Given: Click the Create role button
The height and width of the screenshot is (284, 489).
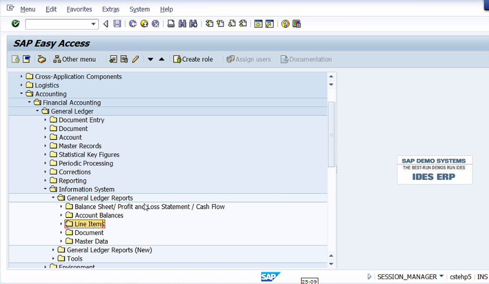Looking at the screenshot, I should coord(193,59).
